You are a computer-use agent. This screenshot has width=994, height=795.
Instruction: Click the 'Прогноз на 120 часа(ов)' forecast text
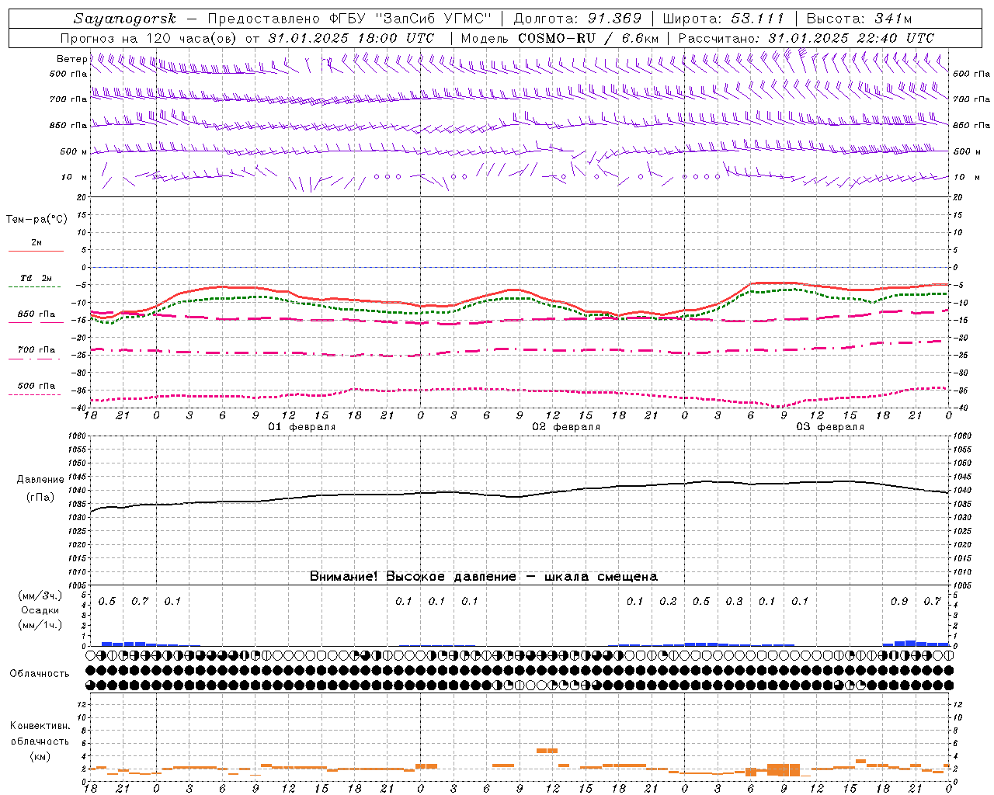point(150,38)
